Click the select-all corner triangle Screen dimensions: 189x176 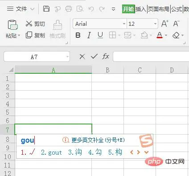coord(11,70)
